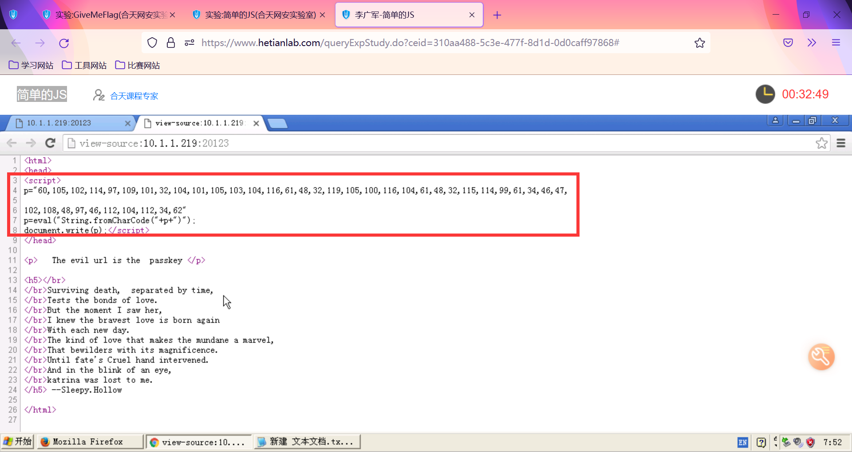Image resolution: width=852 pixels, height=452 pixels.
Task: Close the 10.1.1.219:20123 Chrome tab
Action: (x=128, y=123)
